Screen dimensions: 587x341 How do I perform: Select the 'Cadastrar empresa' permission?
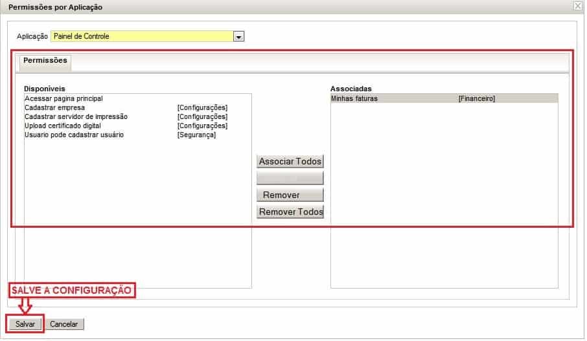[54, 108]
